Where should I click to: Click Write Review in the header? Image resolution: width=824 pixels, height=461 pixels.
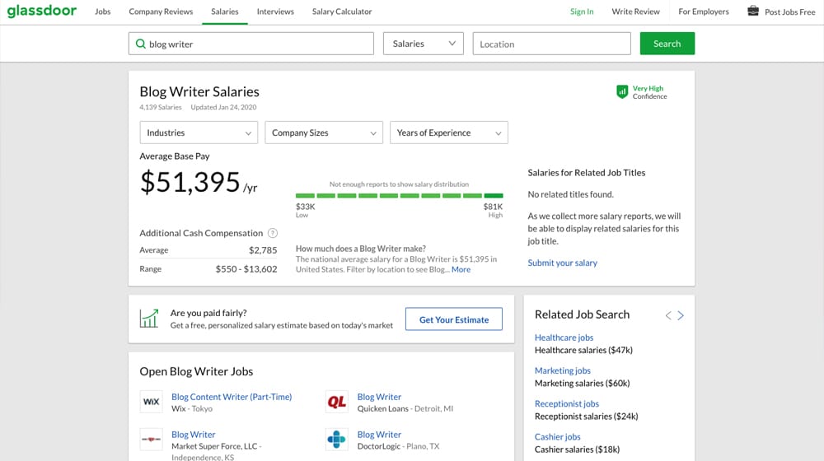[x=635, y=12]
